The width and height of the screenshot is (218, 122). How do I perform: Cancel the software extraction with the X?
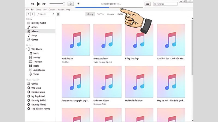pyautogui.click(x=78, y=4)
